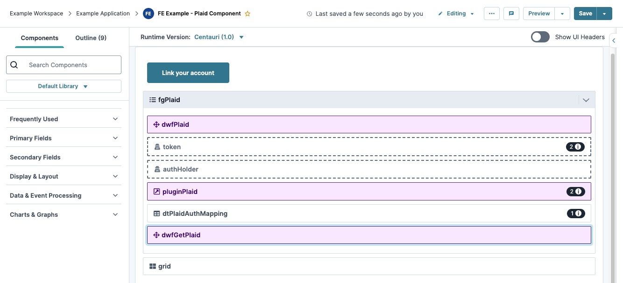Open the Editing mode dropdown
Viewport: 623px width, 283px height.
(456, 14)
